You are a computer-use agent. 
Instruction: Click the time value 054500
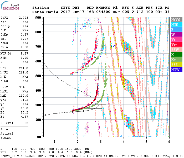[103, 12]
